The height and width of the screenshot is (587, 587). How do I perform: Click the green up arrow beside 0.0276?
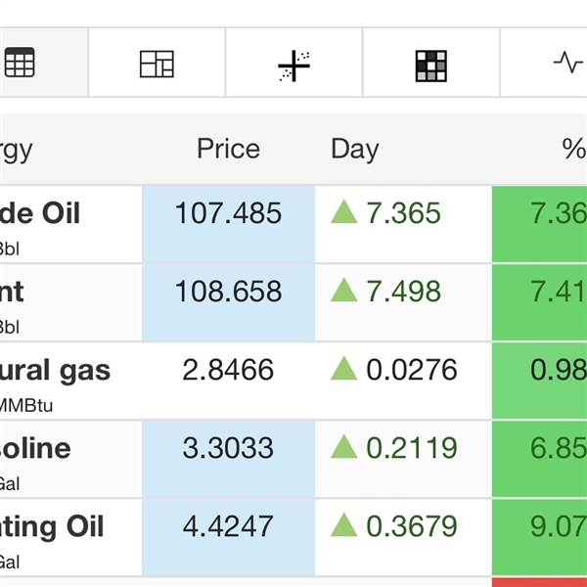[343, 368]
